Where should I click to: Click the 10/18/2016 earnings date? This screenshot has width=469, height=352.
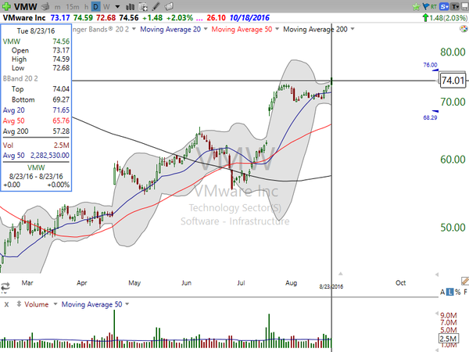click(x=249, y=18)
